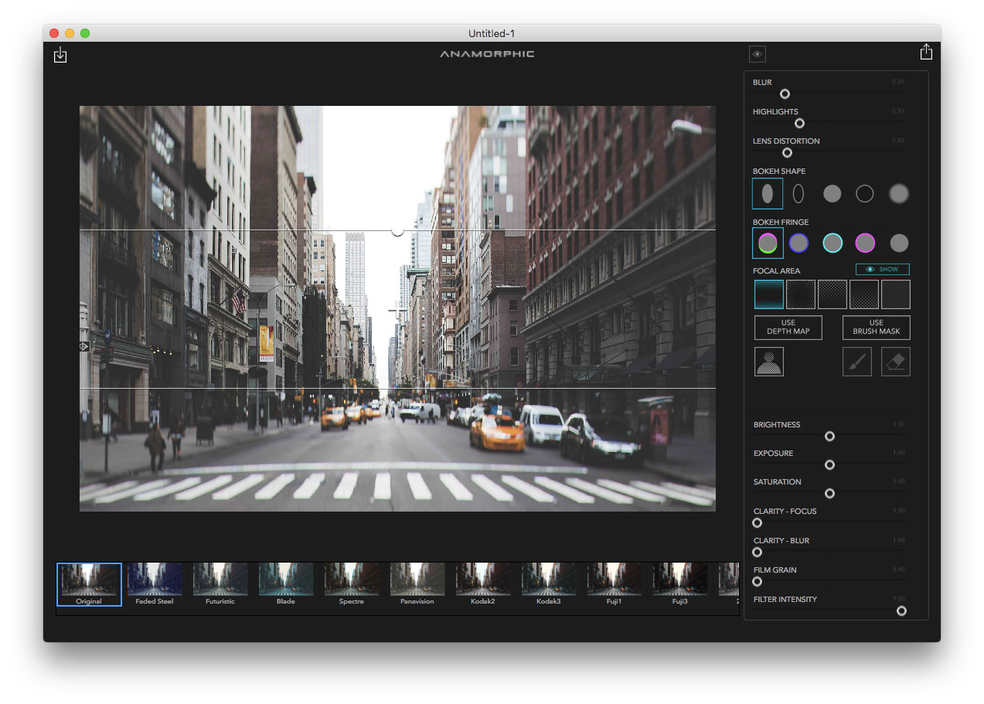984x704 pixels.
Task: Pick the magenta bokeh fringe option
Action: point(865,243)
